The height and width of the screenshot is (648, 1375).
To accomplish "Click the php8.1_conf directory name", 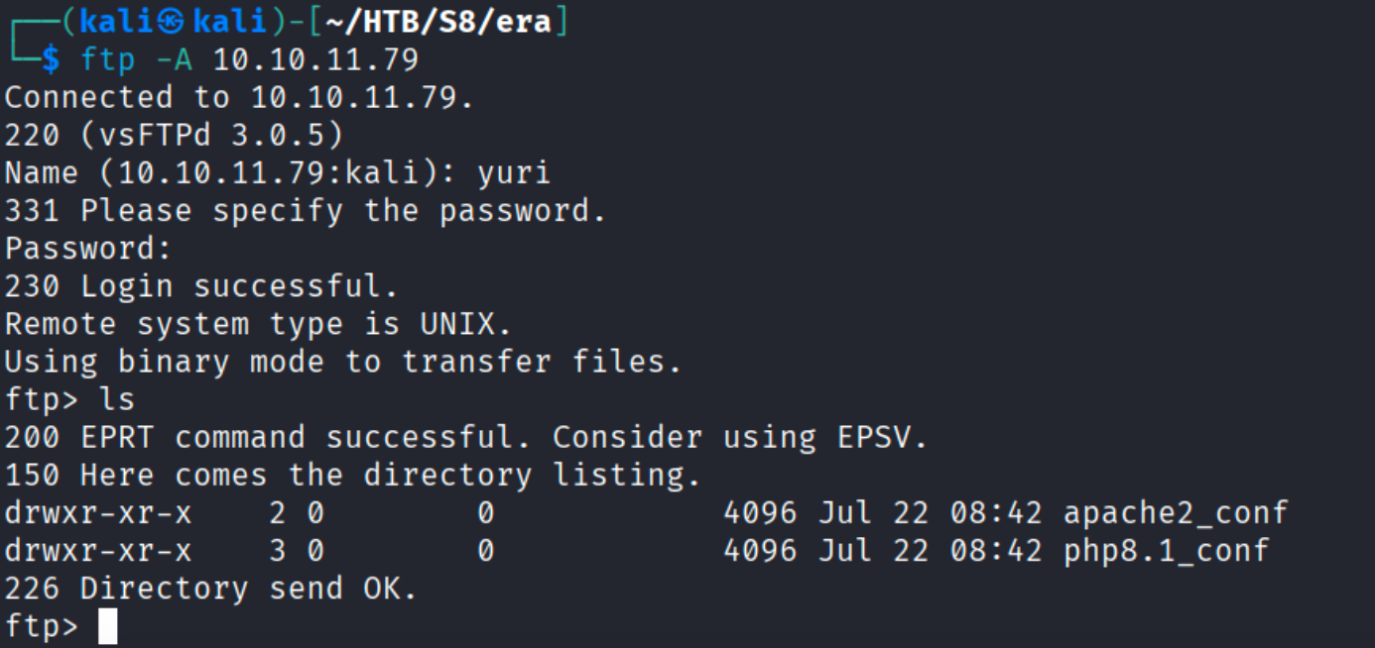I will point(1166,551).
